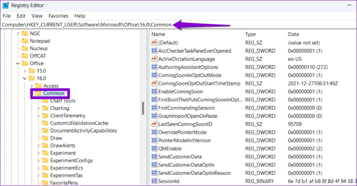The width and height of the screenshot is (357, 186).
Task: Select the CustomUIValidationCache key
Action: [79, 123]
